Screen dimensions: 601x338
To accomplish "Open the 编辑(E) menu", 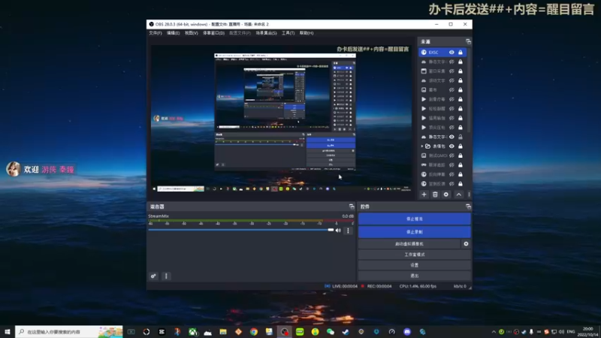I will (174, 33).
